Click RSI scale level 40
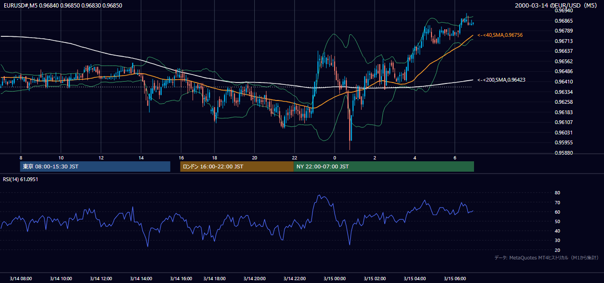Image resolution: width=604 pixels, height=283 pixels. coord(557,231)
